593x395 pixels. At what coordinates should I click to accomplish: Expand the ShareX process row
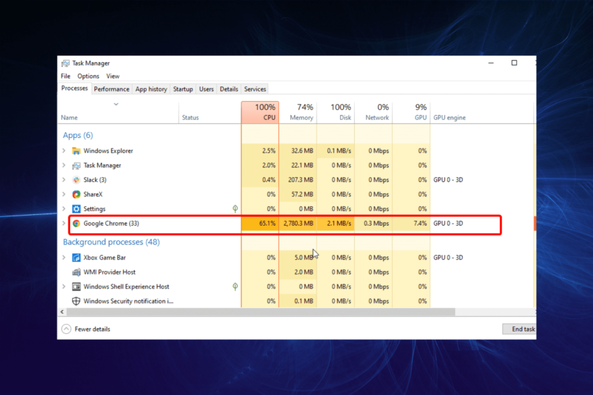(64, 194)
